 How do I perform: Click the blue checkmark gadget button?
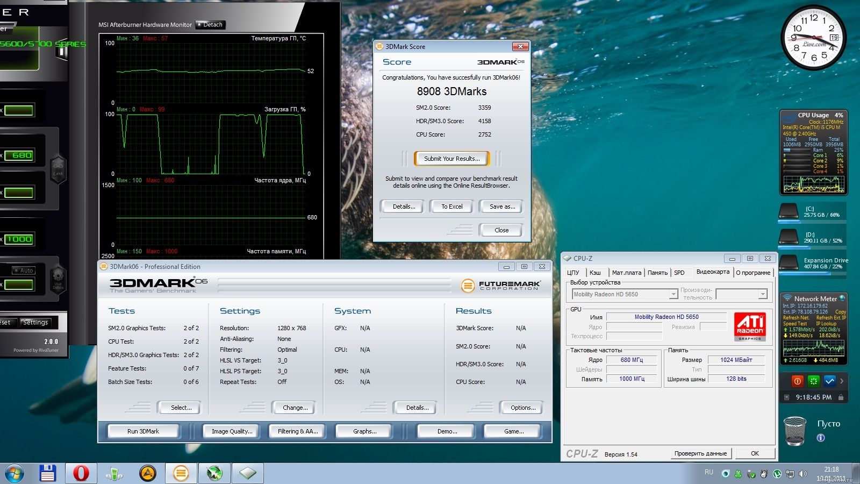click(830, 381)
